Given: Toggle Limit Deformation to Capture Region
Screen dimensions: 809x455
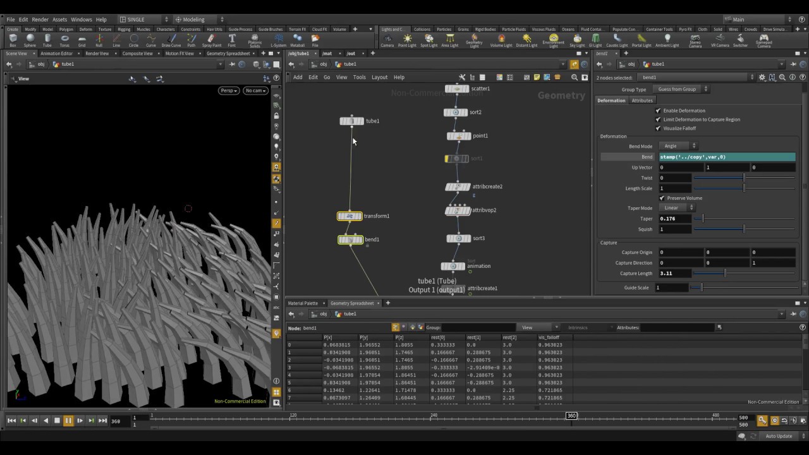Looking at the screenshot, I should (658, 119).
